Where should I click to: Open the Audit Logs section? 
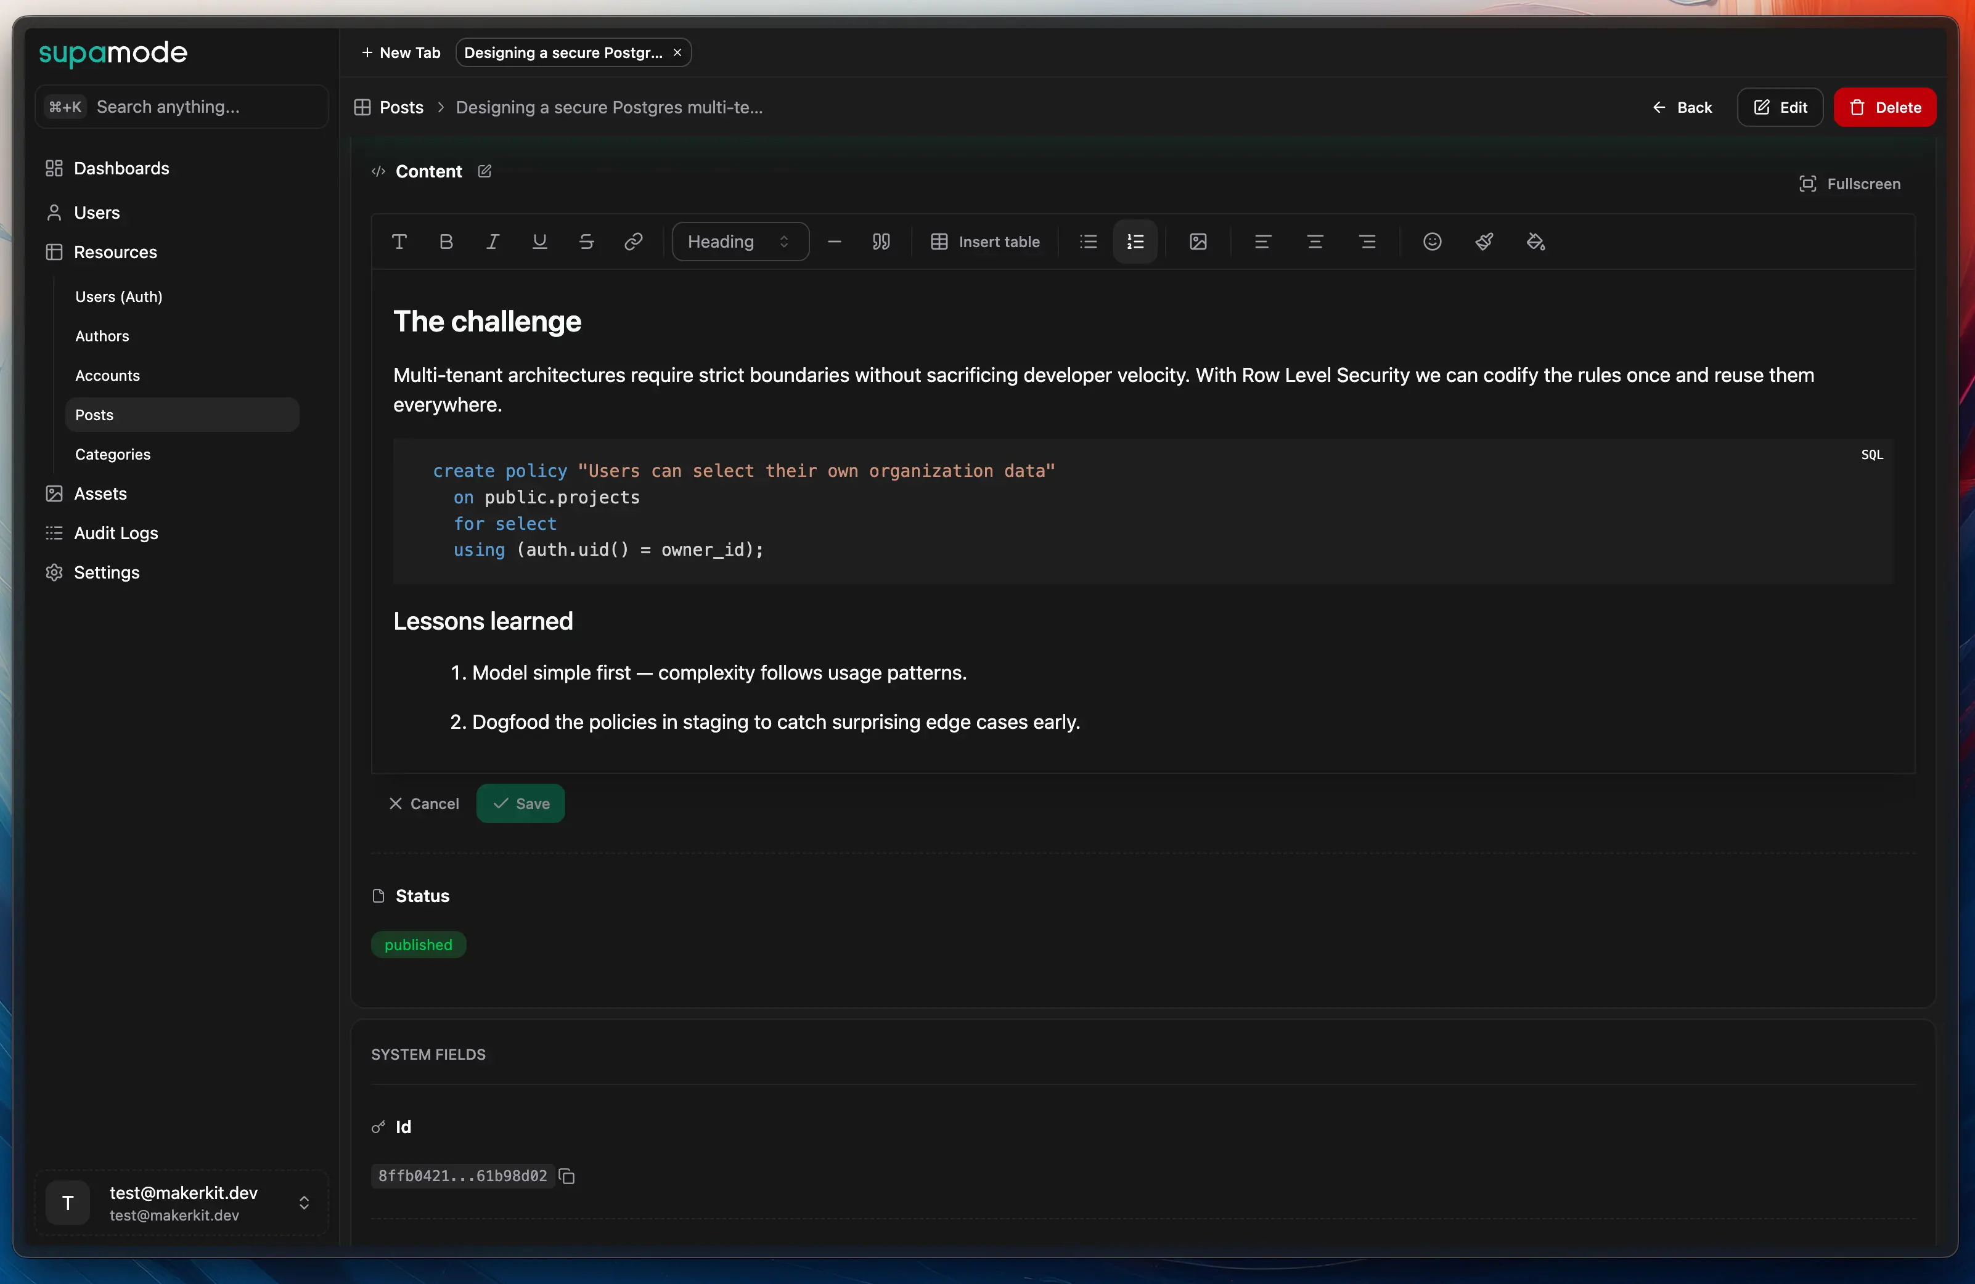tap(115, 532)
